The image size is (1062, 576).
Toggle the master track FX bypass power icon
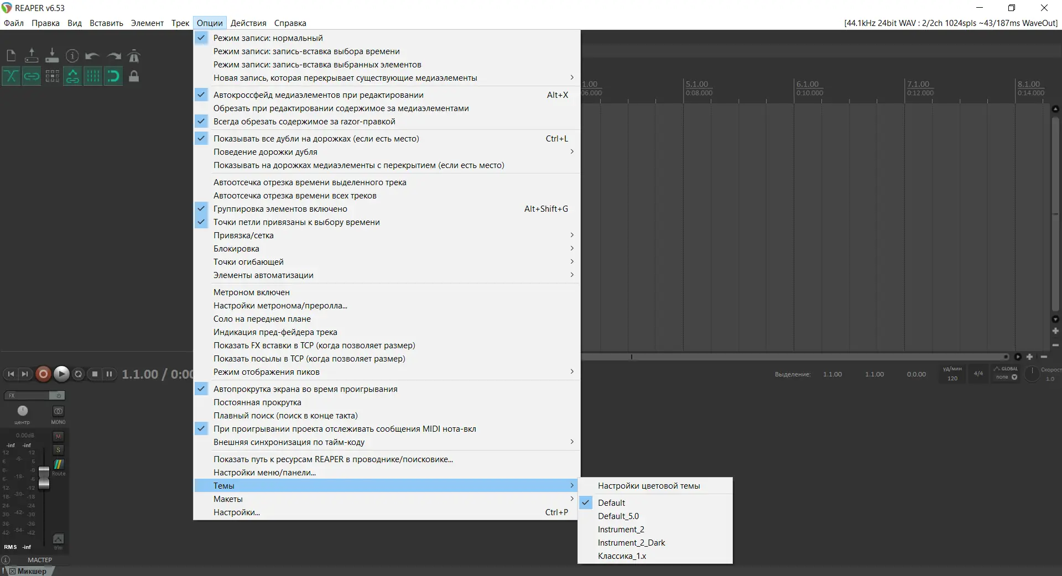[58, 396]
